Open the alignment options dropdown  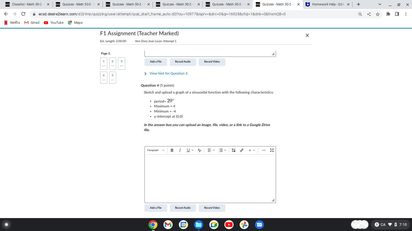click(x=211, y=150)
